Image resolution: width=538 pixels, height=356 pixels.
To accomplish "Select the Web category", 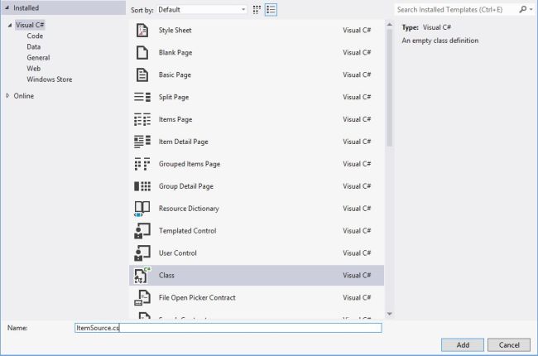I will 34,69.
